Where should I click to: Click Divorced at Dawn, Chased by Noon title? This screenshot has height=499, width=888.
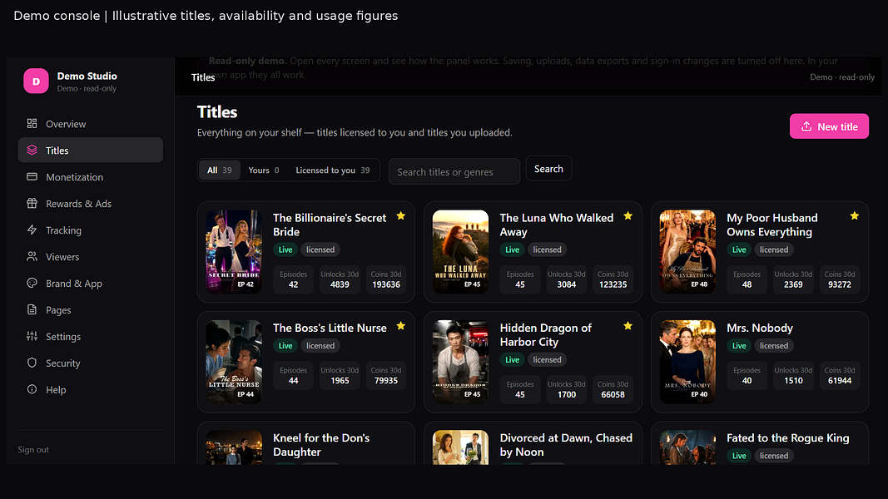tap(566, 445)
